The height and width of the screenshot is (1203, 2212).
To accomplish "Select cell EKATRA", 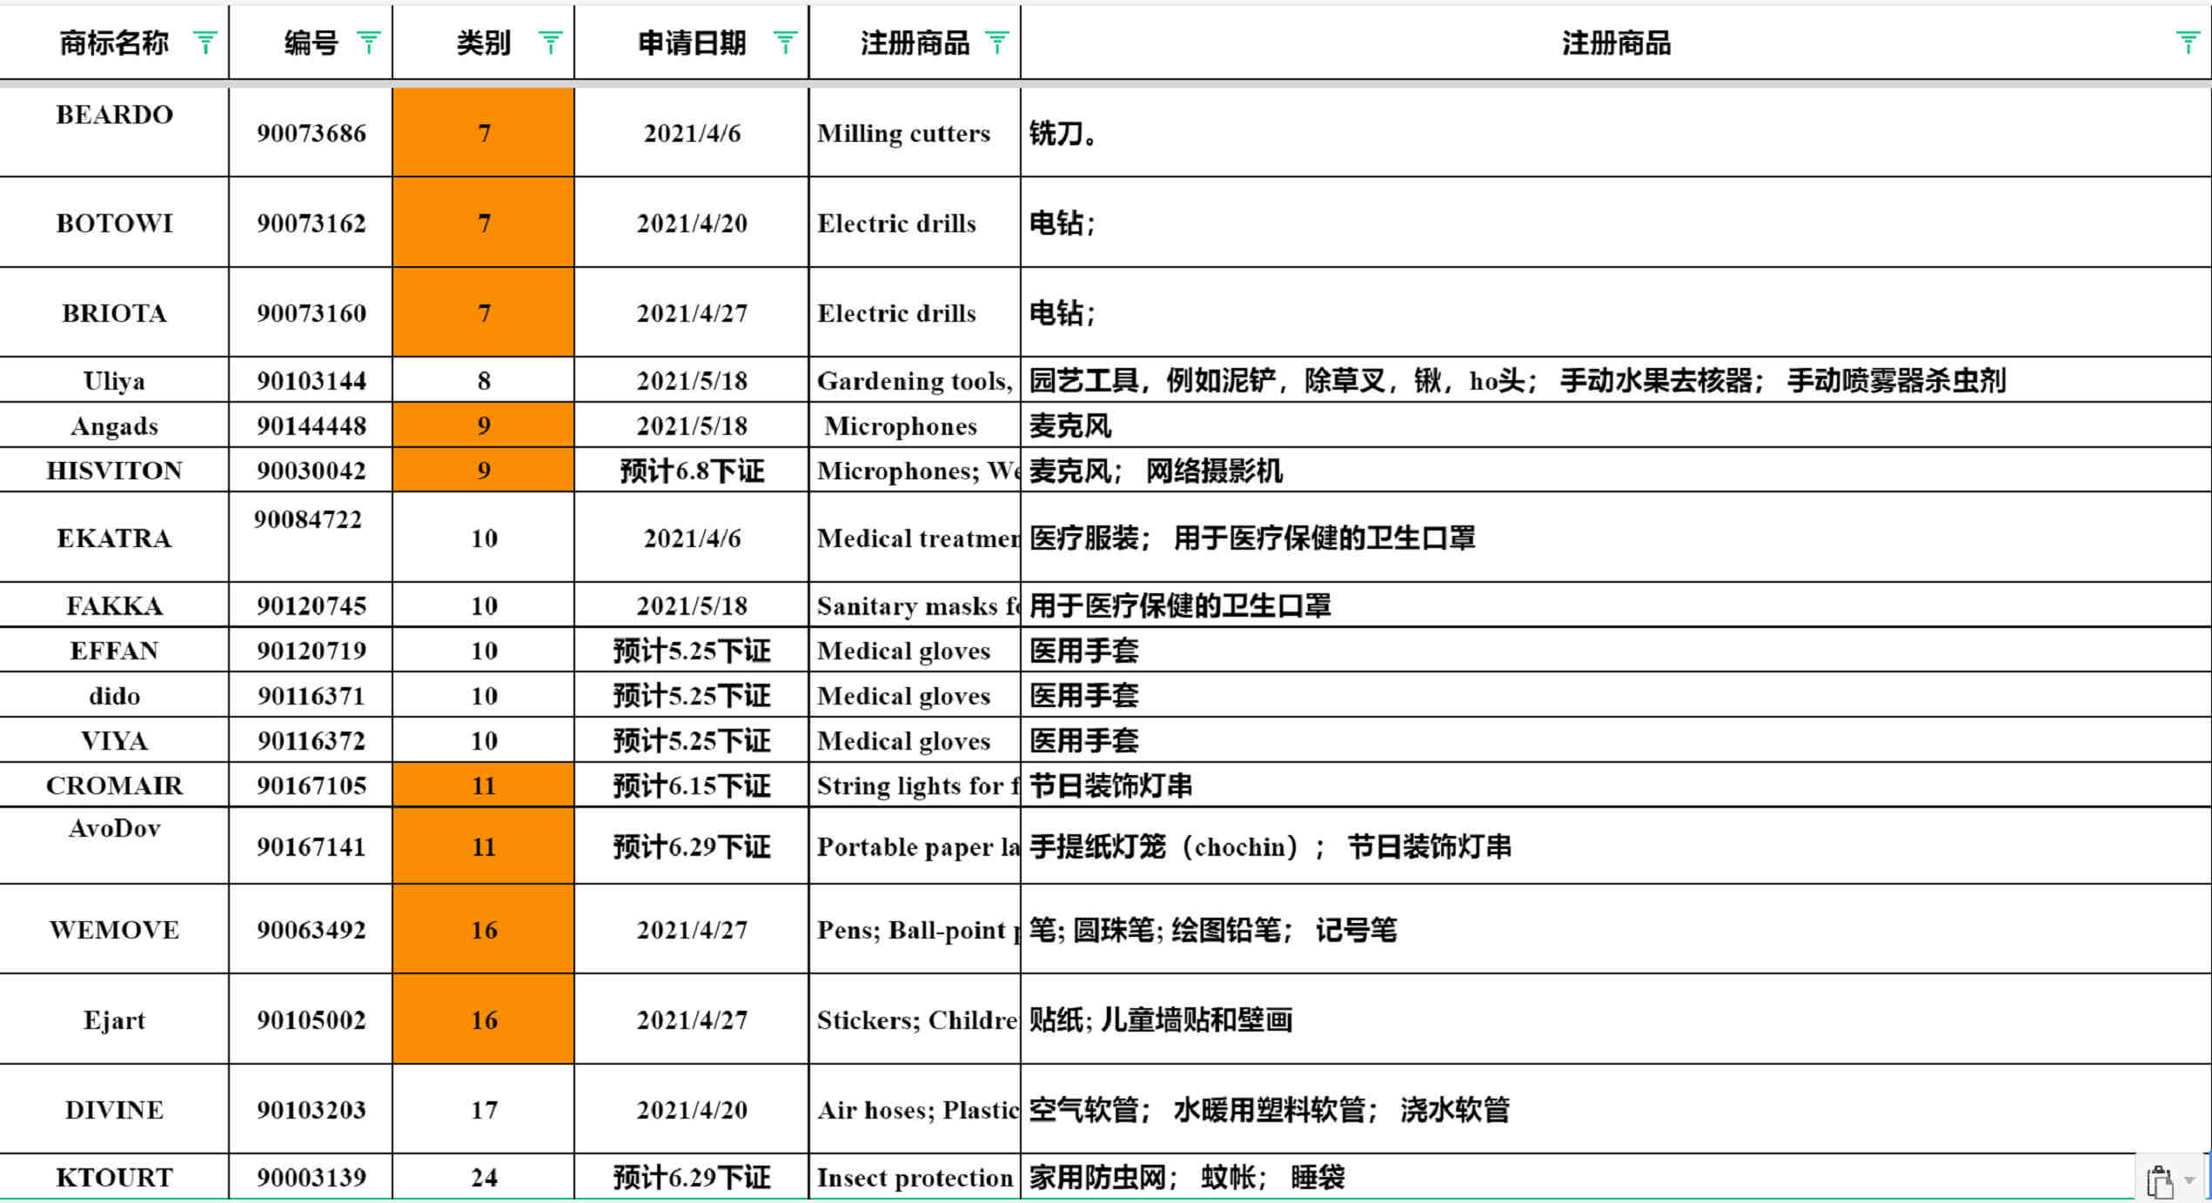I will (x=114, y=538).
